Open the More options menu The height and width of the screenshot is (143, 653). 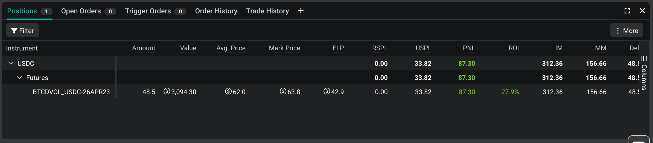click(626, 30)
